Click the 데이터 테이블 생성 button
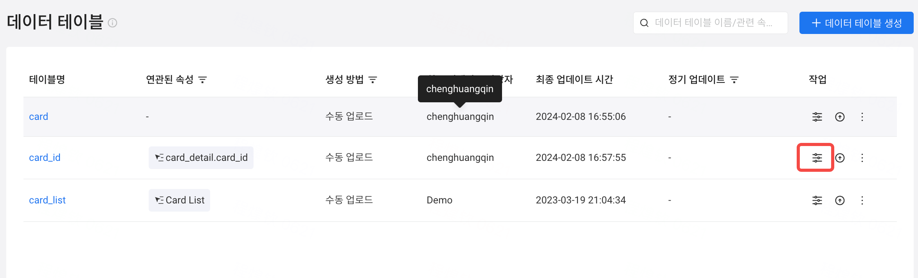Image resolution: width=918 pixels, height=278 pixels. [856, 23]
